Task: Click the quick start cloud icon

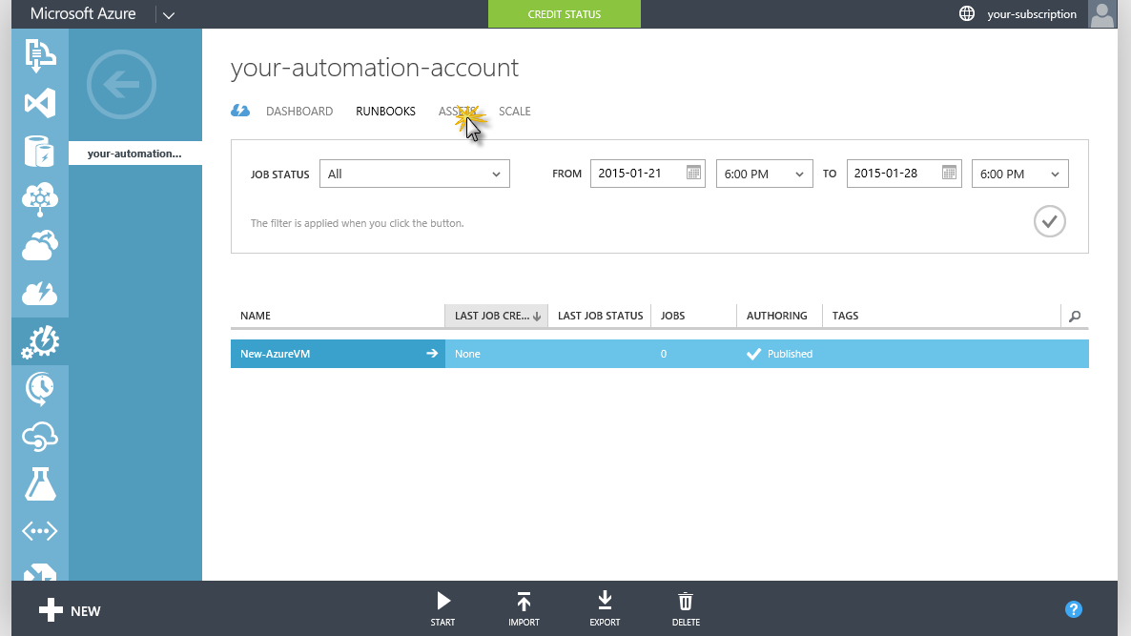Action: [240, 111]
